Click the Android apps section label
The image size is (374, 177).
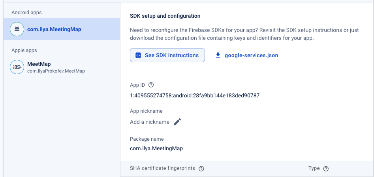click(26, 12)
